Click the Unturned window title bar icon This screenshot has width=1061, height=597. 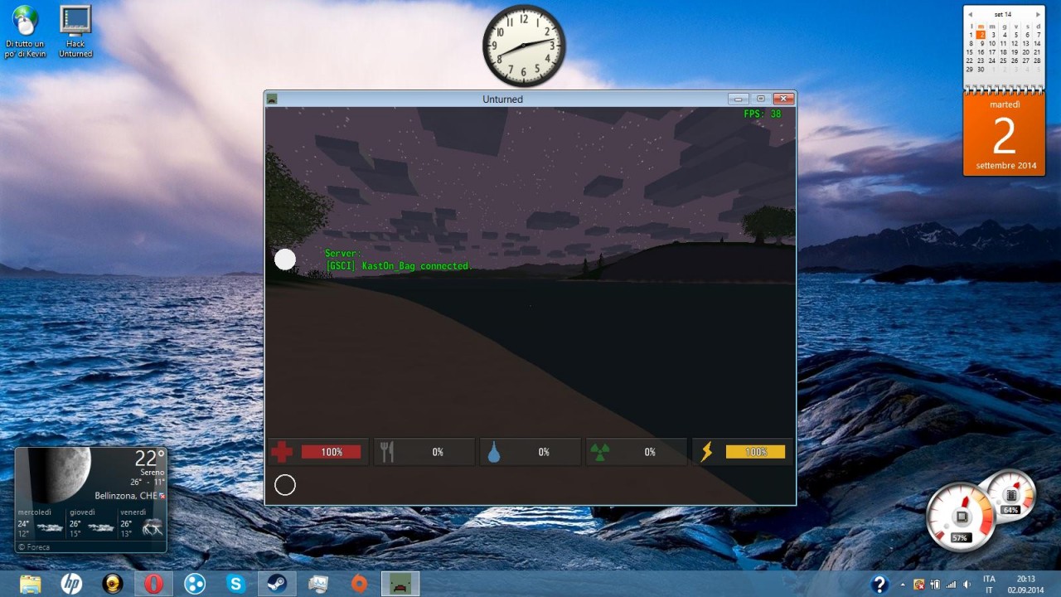pyautogui.click(x=272, y=99)
